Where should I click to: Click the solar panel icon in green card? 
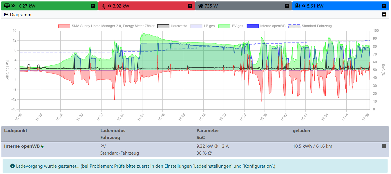(7, 6)
